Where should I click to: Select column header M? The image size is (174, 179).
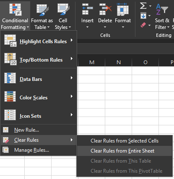coord(92,62)
